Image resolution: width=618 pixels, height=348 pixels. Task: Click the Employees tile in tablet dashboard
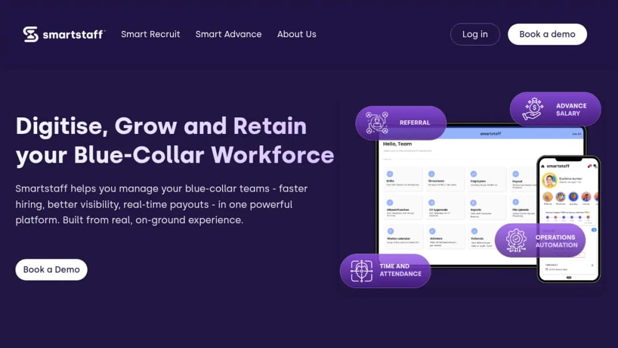point(486,179)
